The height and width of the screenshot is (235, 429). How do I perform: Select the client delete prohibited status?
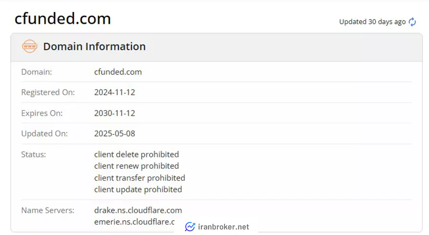click(x=136, y=154)
